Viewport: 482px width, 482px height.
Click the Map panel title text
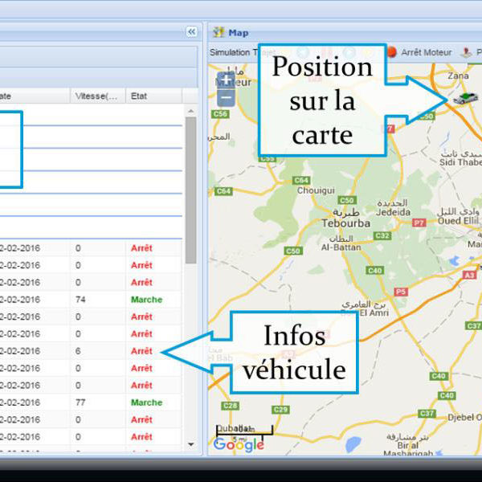239,32
